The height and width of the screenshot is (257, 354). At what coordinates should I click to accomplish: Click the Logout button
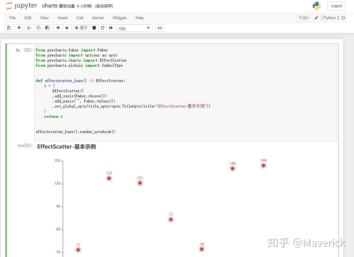coord(336,6)
